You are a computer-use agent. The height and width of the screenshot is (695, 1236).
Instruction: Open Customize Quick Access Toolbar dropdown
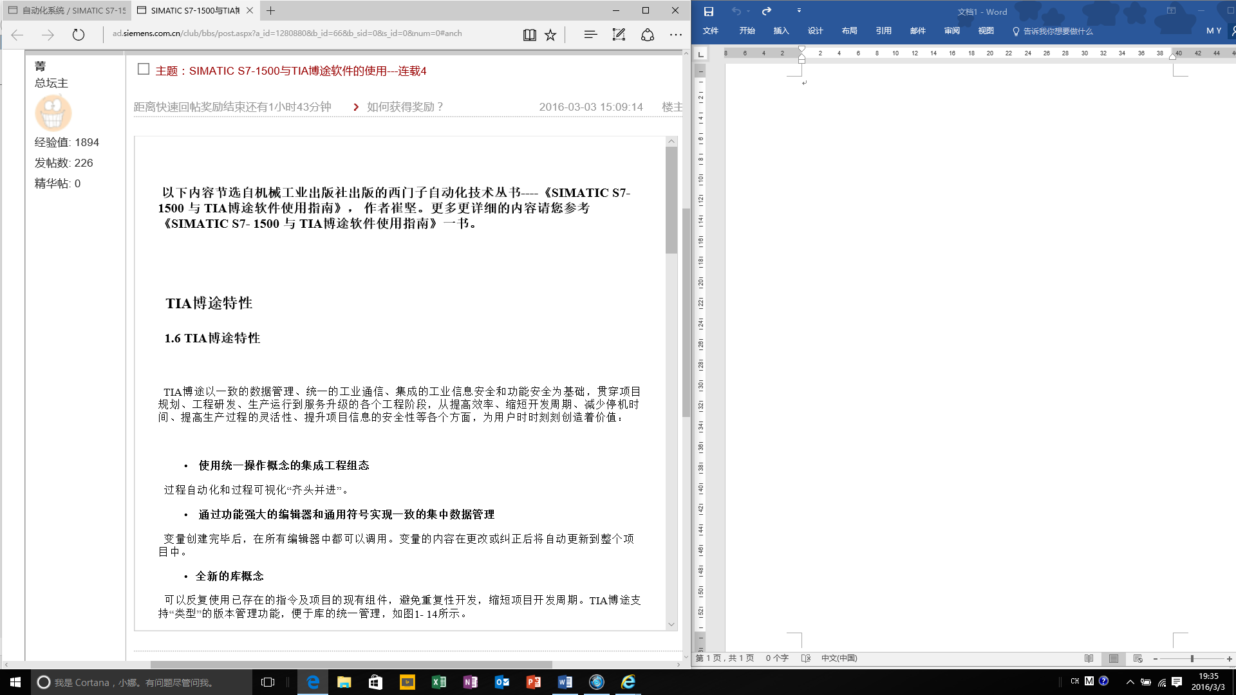pyautogui.click(x=799, y=11)
